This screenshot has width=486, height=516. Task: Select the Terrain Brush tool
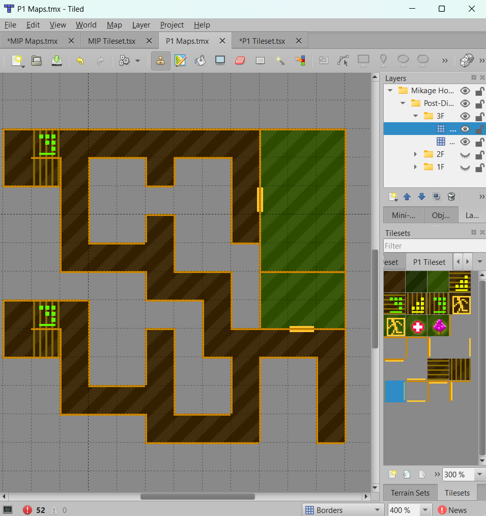(180, 61)
